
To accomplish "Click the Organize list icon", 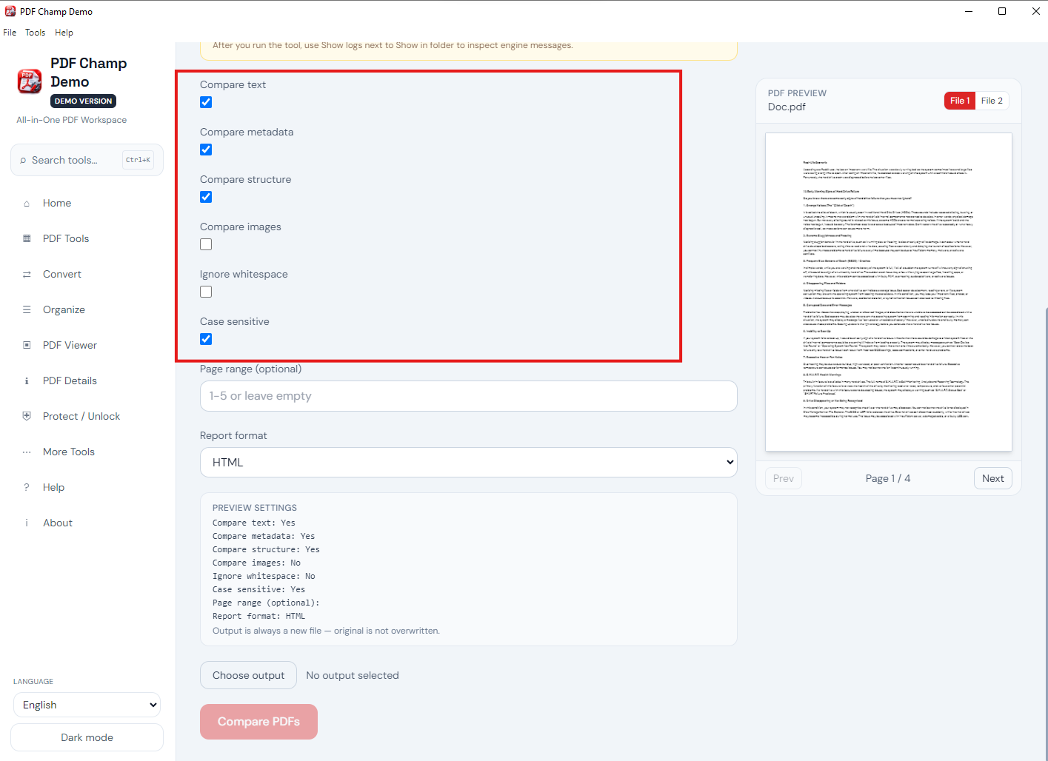I will pos(27,309).
